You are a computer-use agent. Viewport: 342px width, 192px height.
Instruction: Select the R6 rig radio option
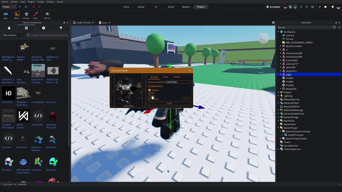coord(150,93)
